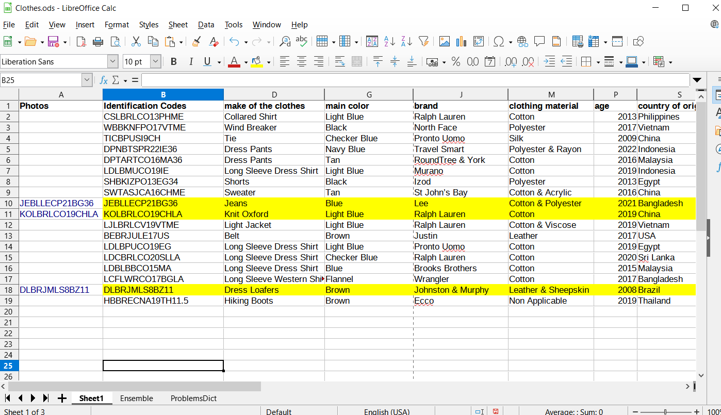Toggle Split Window
The width and height of the screenshot is (721, 415).
pos(617,42)
